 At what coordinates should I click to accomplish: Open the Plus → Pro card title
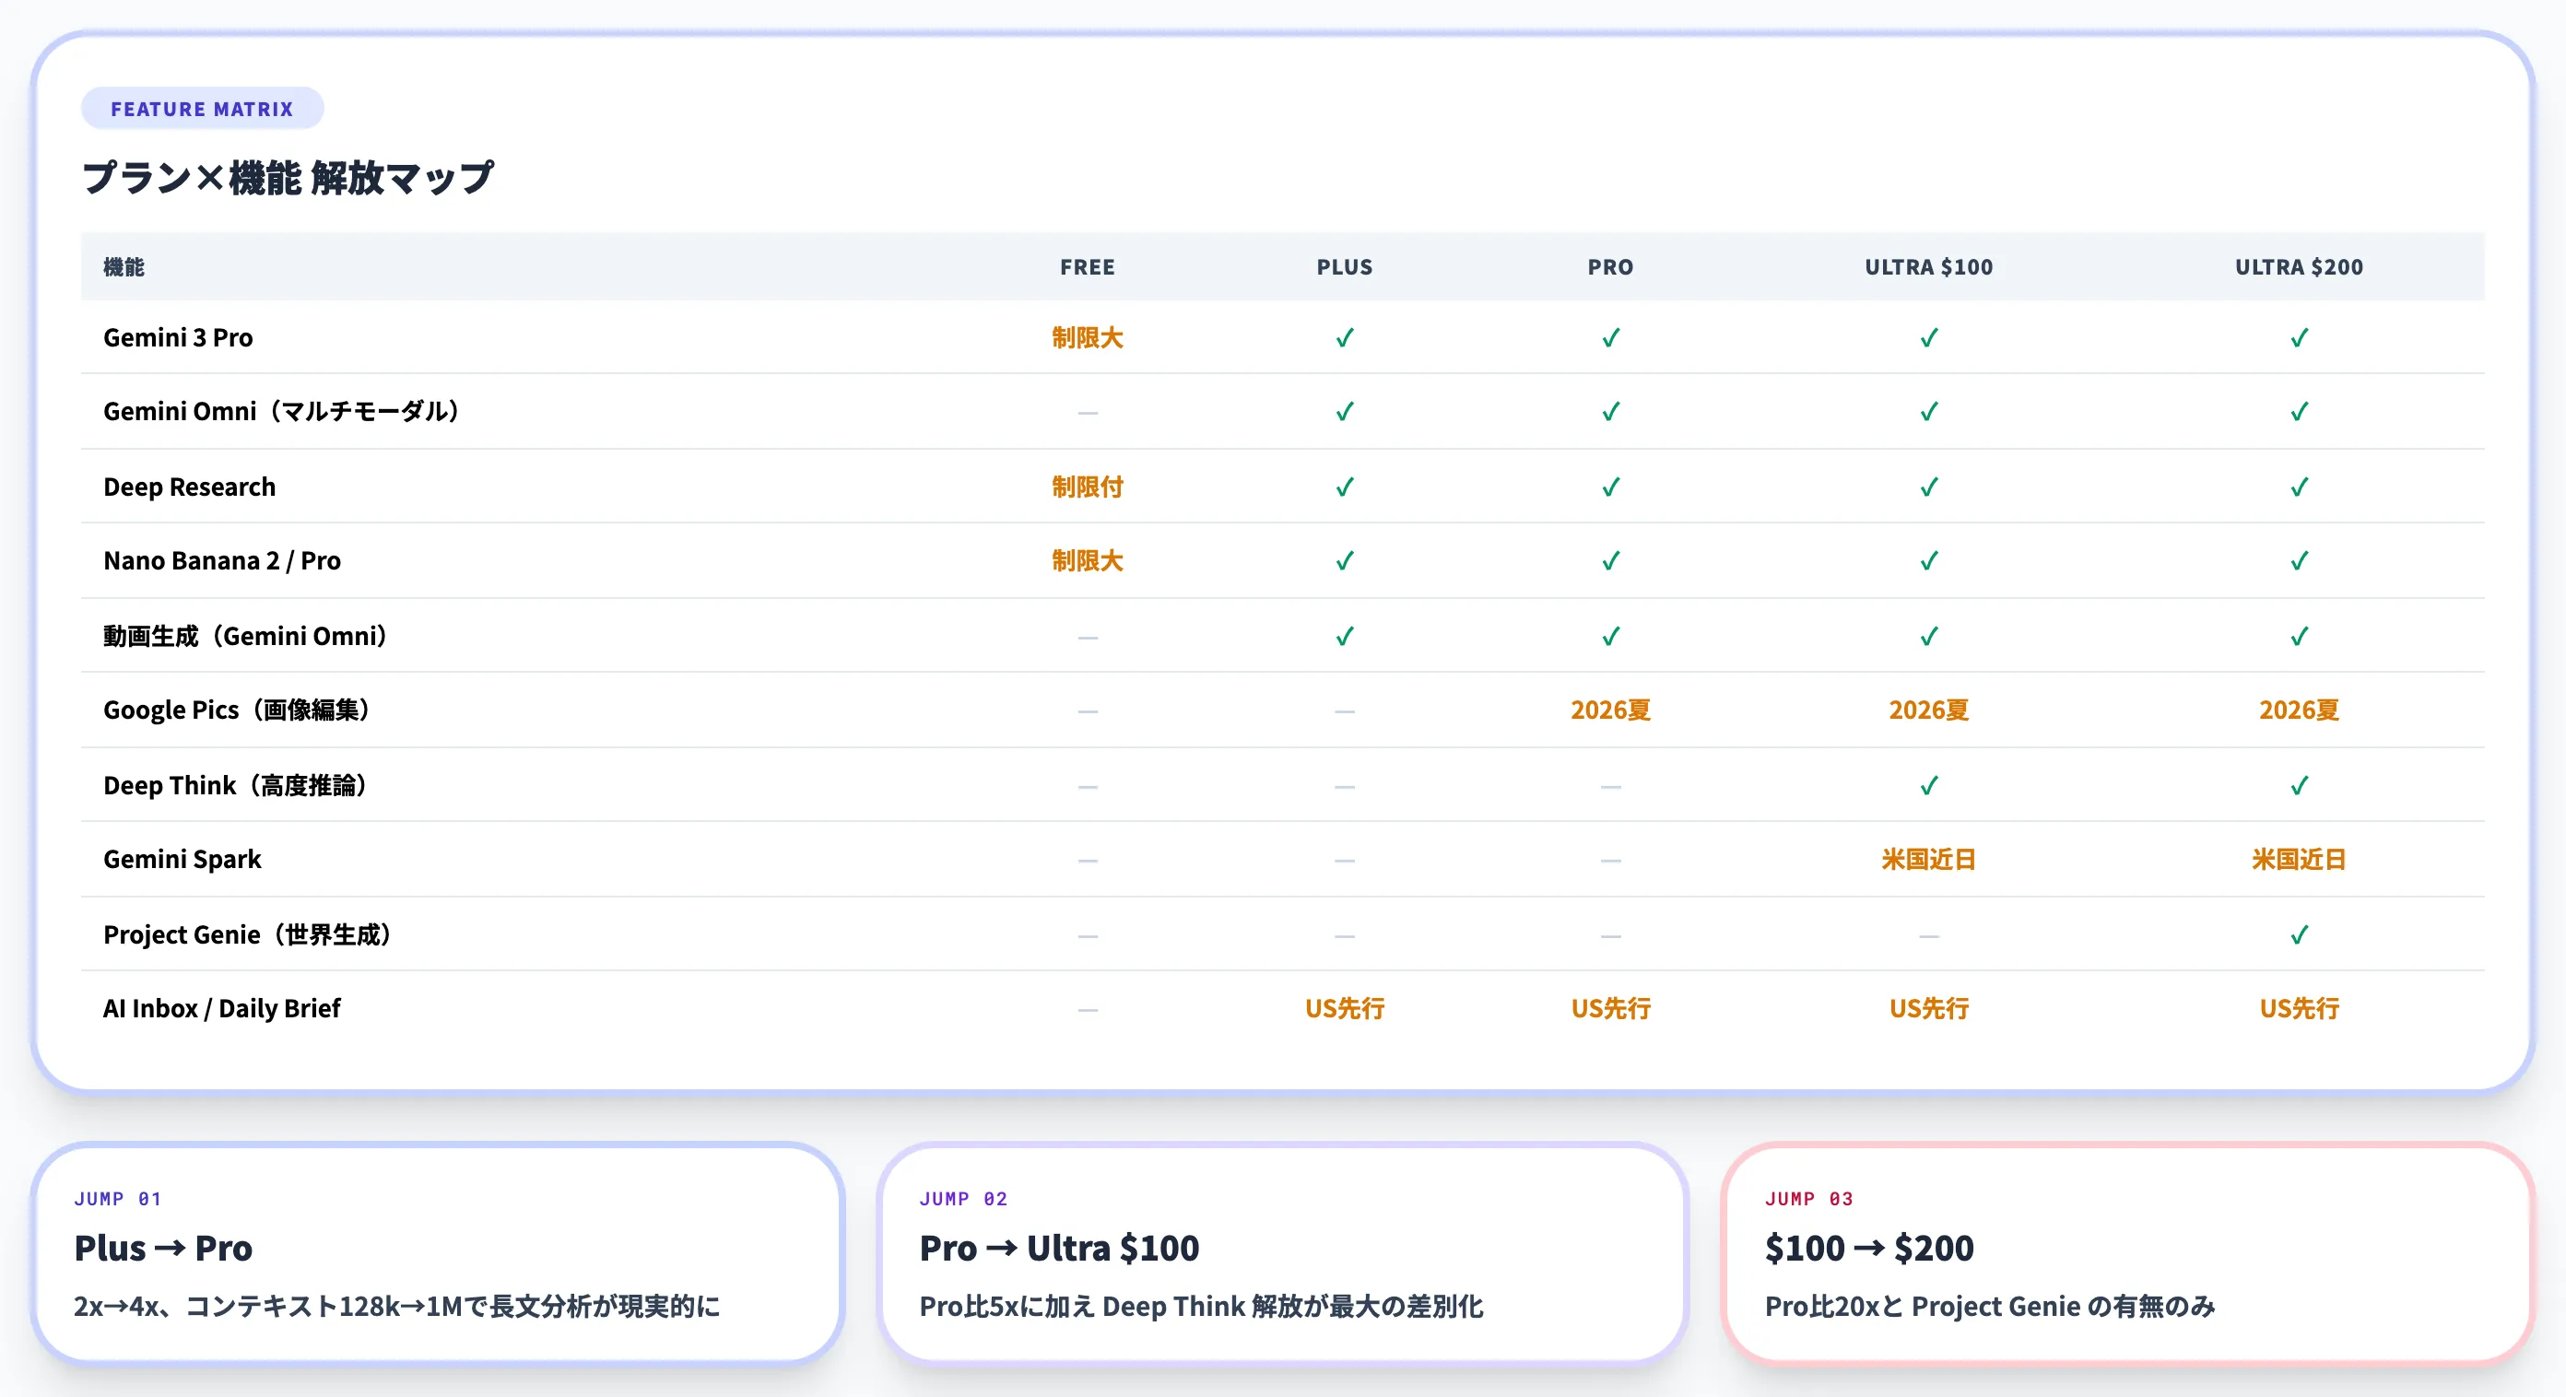163,1248
